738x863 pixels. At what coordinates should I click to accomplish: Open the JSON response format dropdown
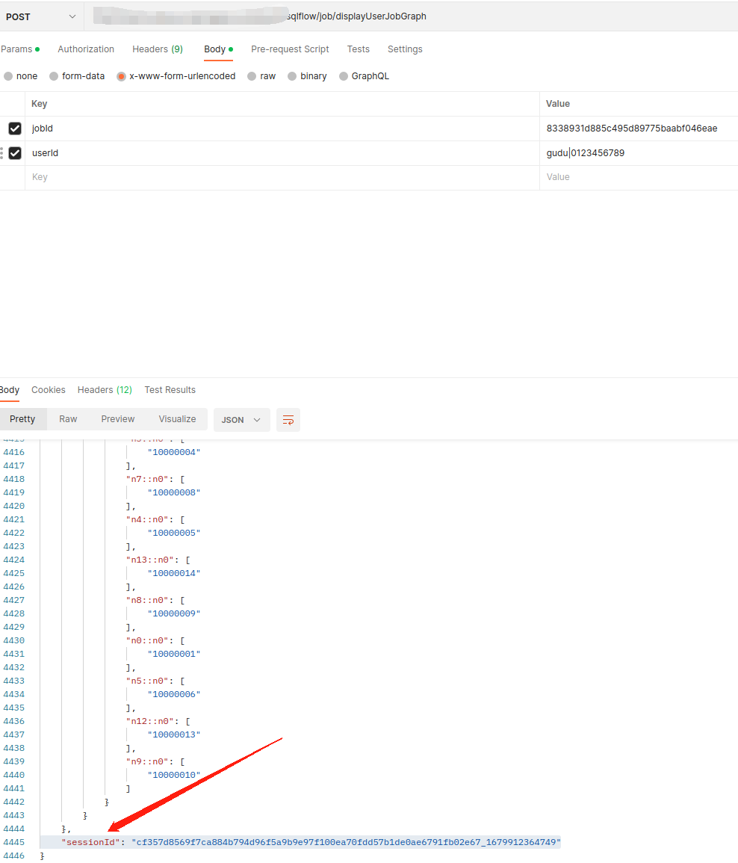pyautogui.click(x=241, y=420)
